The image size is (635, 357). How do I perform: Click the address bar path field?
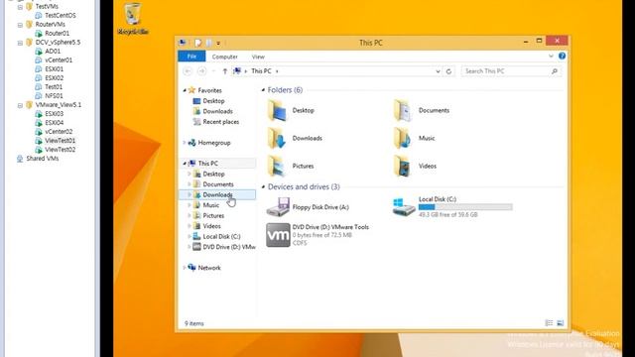coord(337,71)
